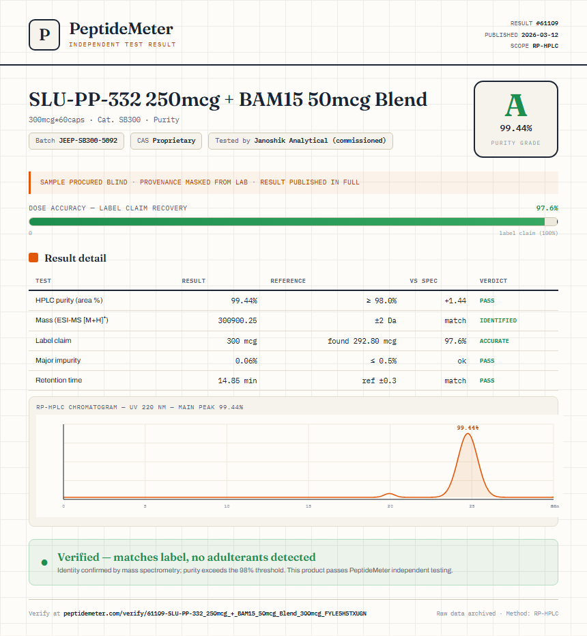Click the IDENTIFIED verdict

click(x=498, y=320)
